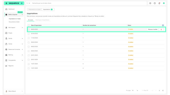Screen dimensions: 170x95
Task: Click the Ventes icon
Action: click(x=6, y=39)
